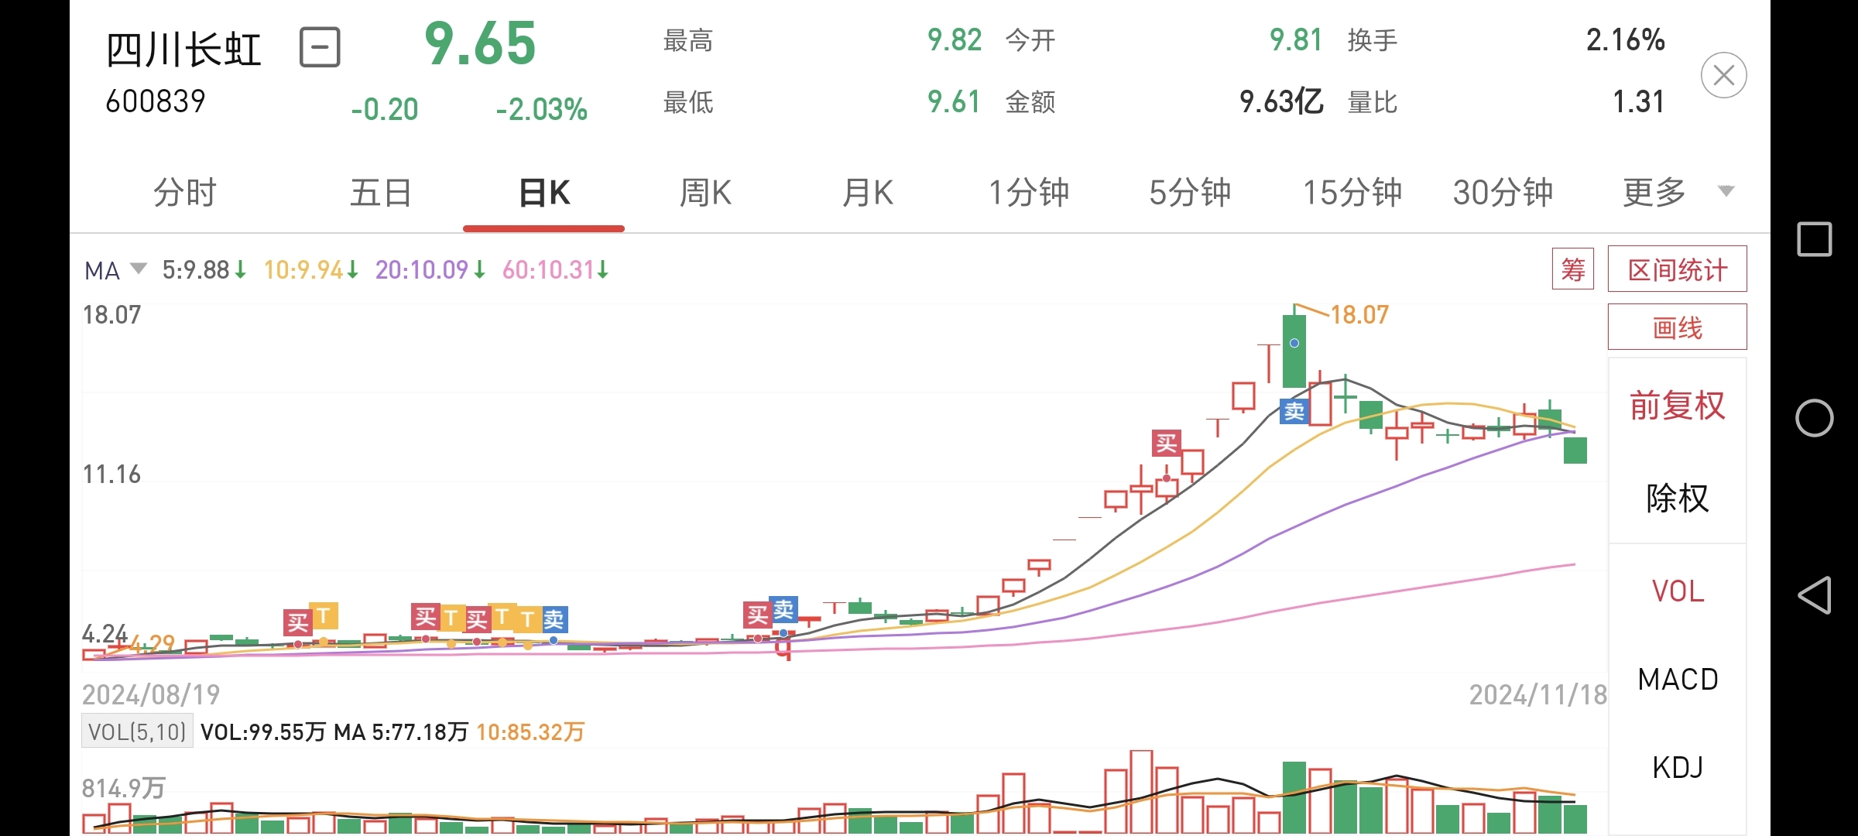
Task: Click the blue 卖 marker below the peak candle
Action: tap(1294, 411)
